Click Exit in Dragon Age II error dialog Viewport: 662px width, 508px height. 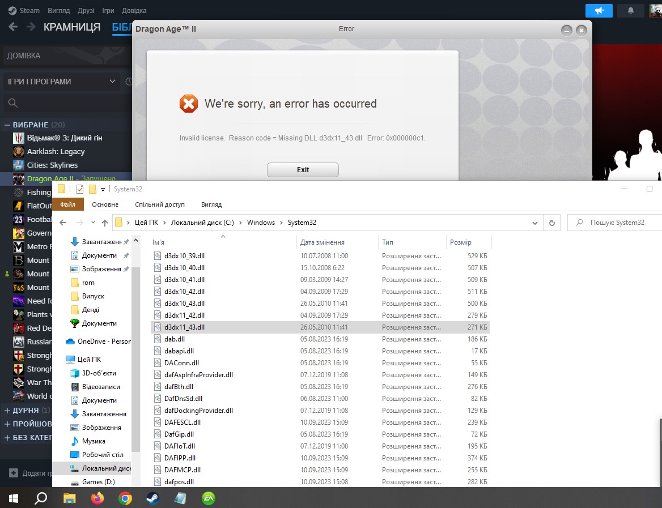pyautogui.click(x=303, y=169)
